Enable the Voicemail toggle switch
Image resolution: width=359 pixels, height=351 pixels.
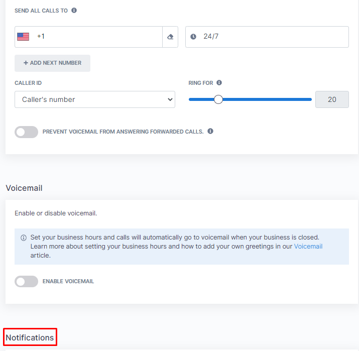click(x=26, y=281)
